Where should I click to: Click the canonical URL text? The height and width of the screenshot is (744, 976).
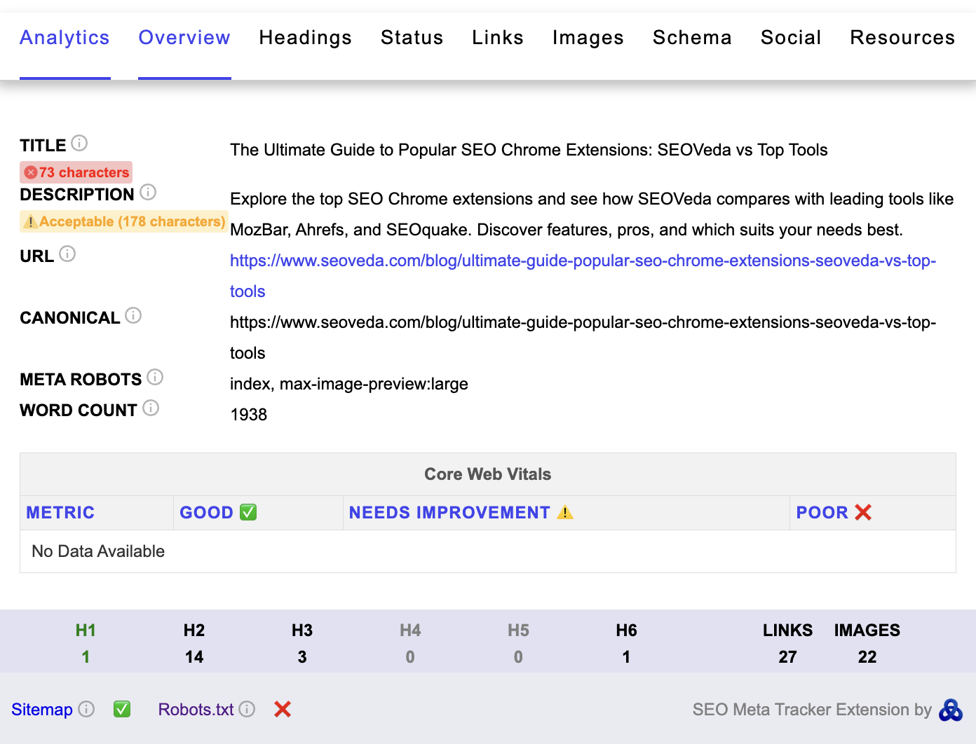coord(583,338)
